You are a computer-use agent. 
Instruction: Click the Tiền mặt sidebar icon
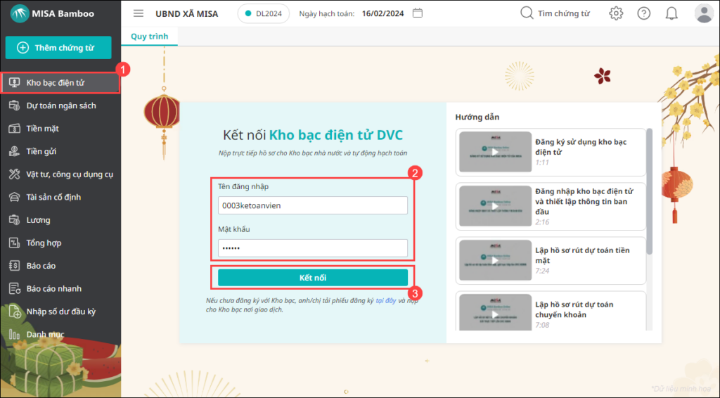pyautogui.click(x=14, y=129)
